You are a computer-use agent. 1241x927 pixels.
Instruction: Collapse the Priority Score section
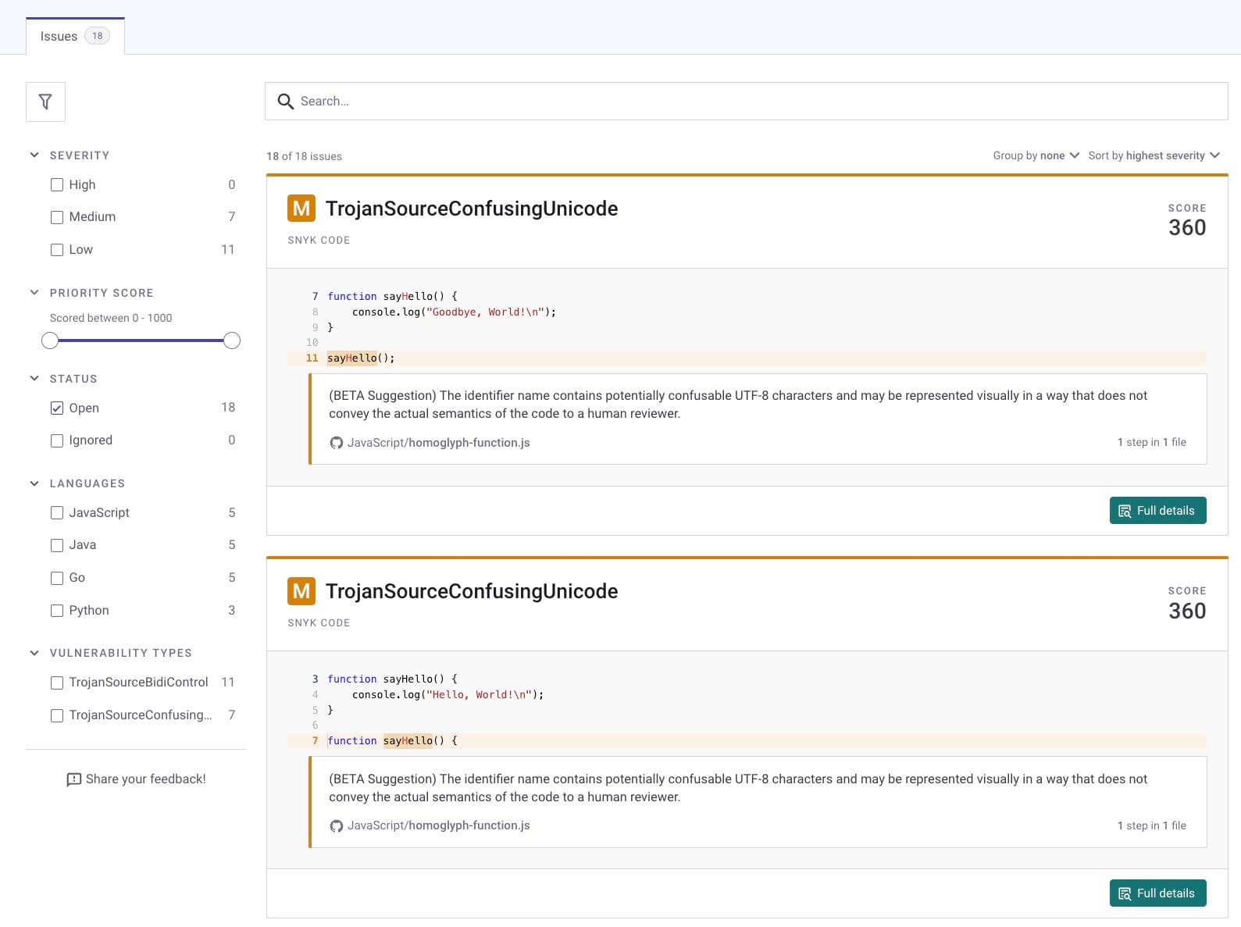pos(34,292)
